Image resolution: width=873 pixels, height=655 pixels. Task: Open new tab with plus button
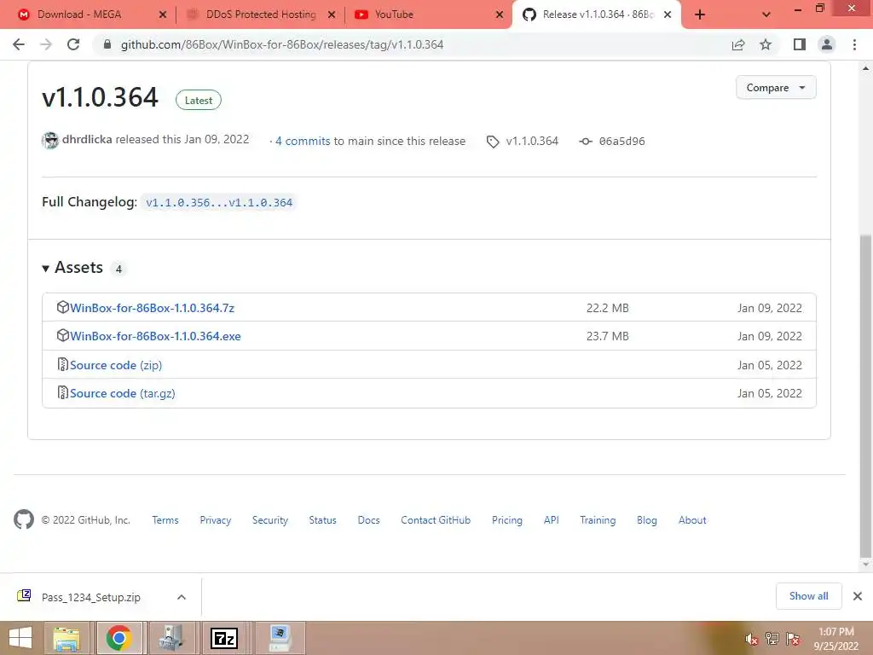pos(700,14)
